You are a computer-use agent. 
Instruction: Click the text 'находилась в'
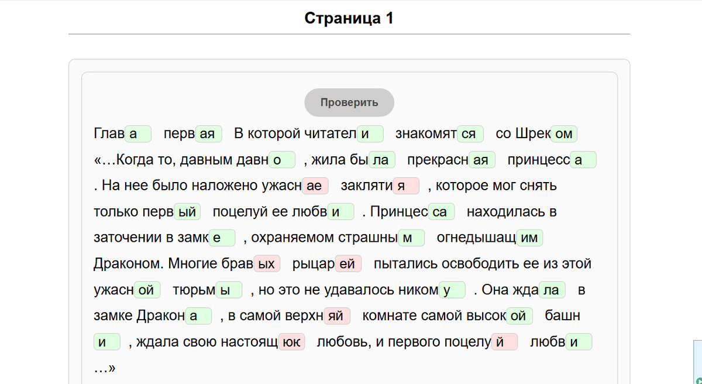511,211
